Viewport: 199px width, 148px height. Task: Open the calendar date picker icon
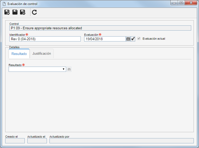point(128,39)
